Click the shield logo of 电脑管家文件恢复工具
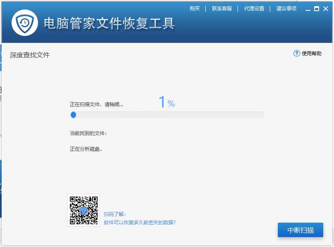This screenshot has height=247, width=334. coord(25,23)
